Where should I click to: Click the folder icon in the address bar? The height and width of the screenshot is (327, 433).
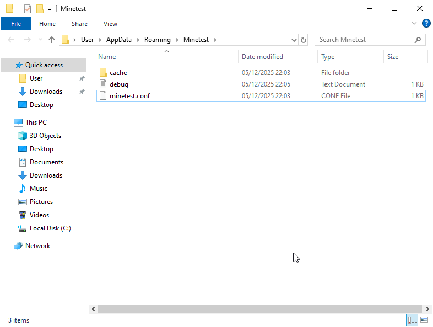coord(66,40)
